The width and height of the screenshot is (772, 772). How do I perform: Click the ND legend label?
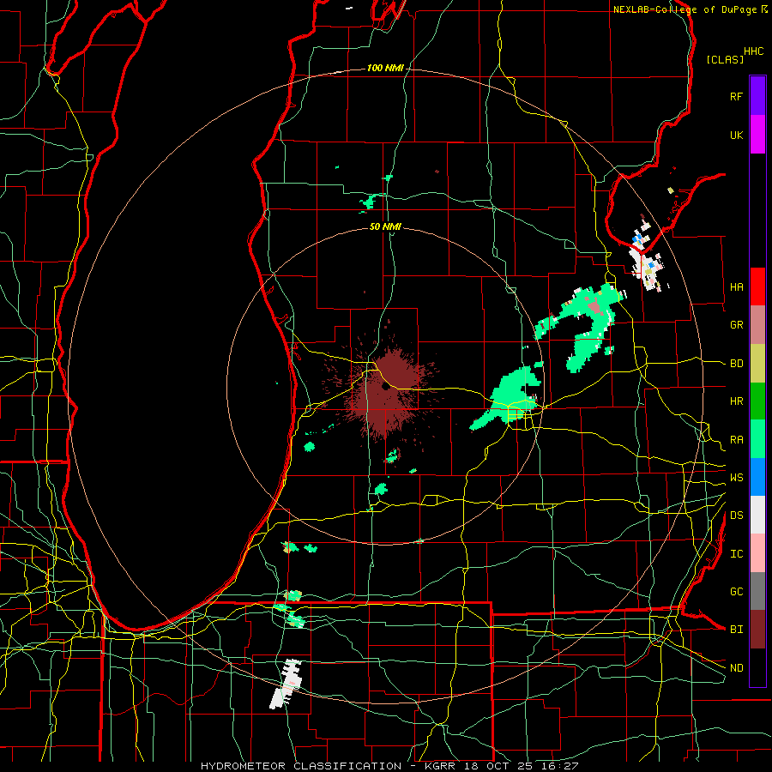[x=736, y=668]
